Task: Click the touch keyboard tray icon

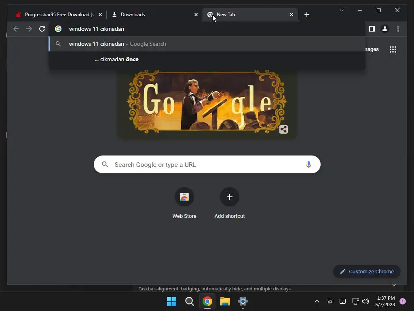Action: pyautogui.click(x=330, y=301)
